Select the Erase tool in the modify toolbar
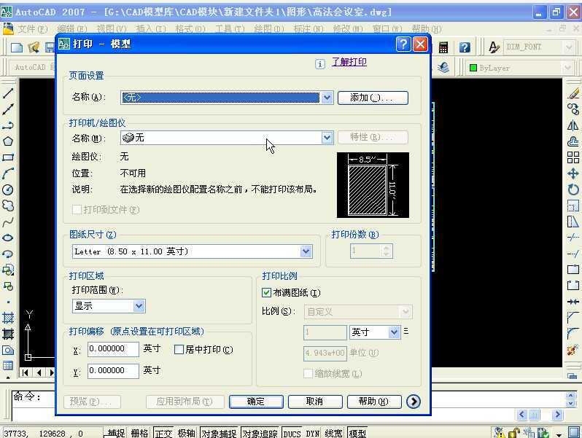The width and height of the screenshot is (582, 438). 573,93
